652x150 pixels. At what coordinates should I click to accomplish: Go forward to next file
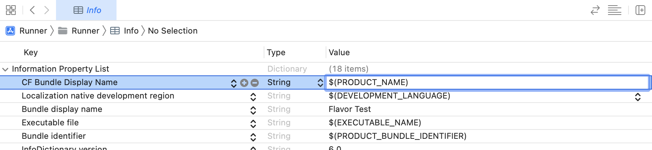point(47,10)
